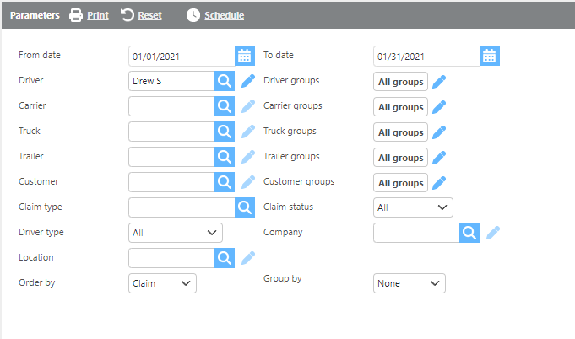The image size is (575, 339).
Task: Click the pencil icon beside Driver field
Action: (247, 81)
